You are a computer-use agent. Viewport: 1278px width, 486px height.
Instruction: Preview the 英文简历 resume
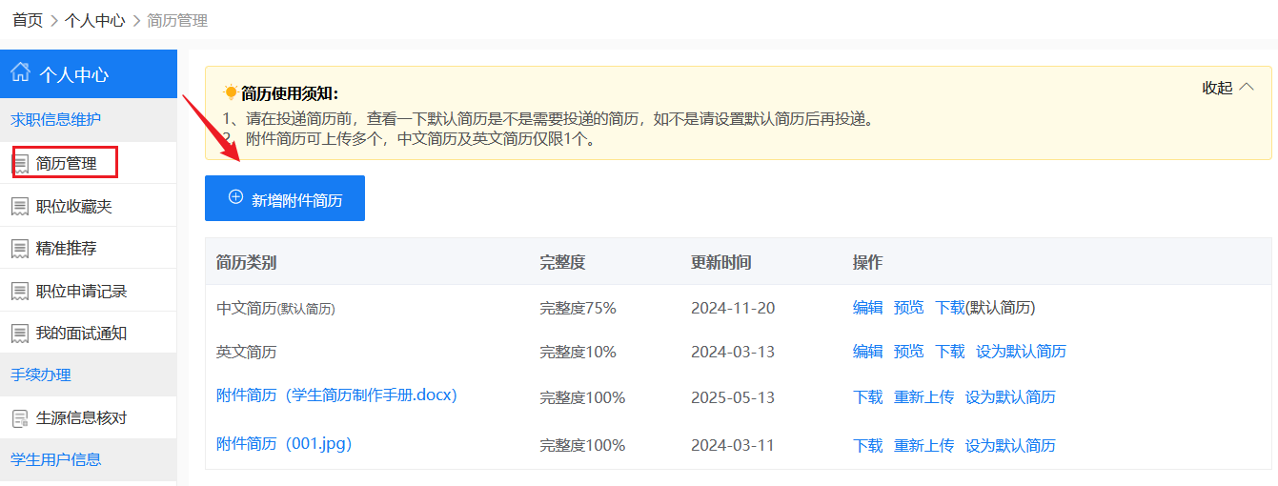(908, 352)
